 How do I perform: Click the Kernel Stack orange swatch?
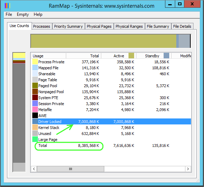35,128
